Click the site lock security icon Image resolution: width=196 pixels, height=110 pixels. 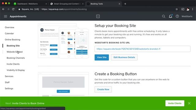coord(19,9)
